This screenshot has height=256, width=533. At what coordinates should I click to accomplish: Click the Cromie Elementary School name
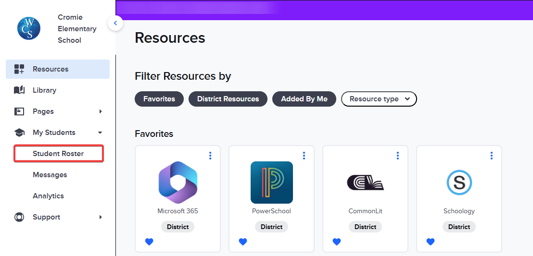(77, 28)
